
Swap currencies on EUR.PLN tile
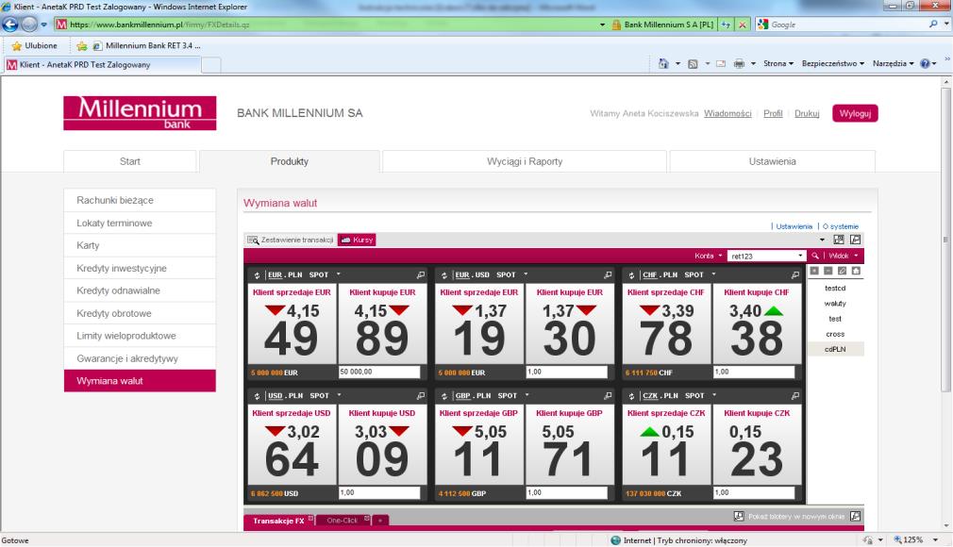click(257, 275)
